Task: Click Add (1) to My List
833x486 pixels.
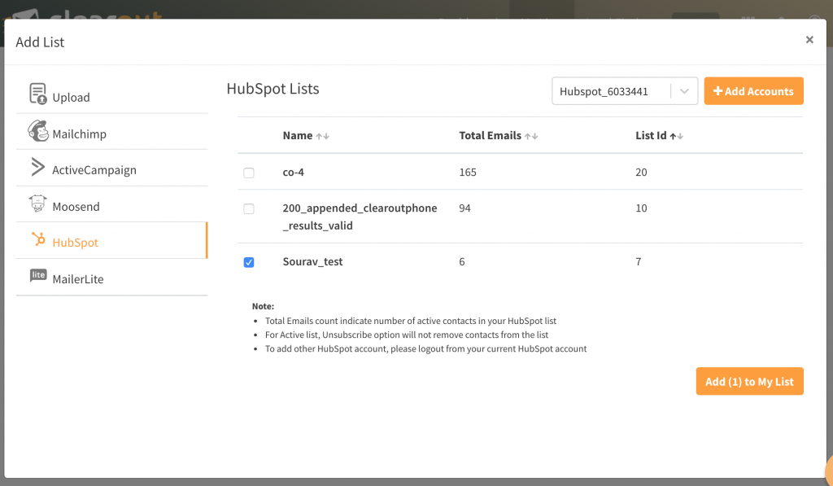Action: pos(749,381)
